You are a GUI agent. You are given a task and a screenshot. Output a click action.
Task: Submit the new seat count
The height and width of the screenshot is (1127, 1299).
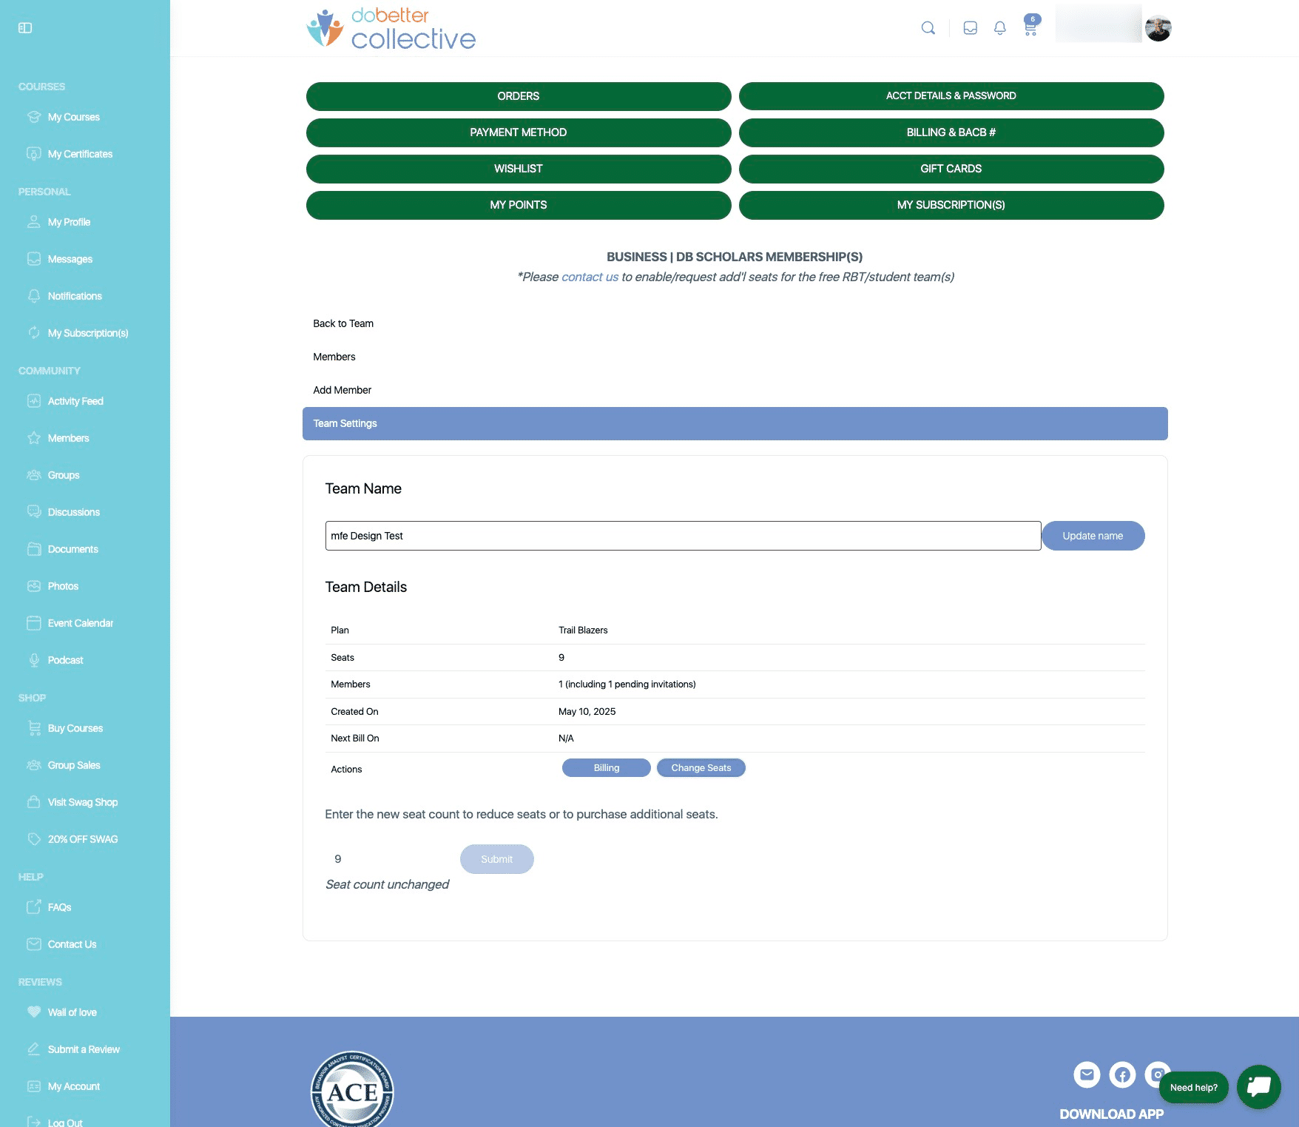[497, 859]
